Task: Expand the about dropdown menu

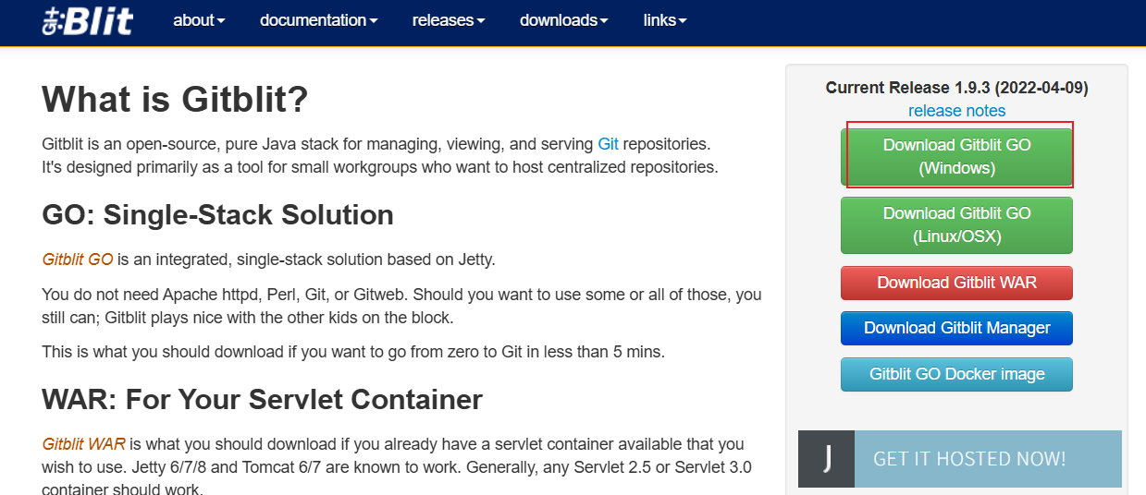Action: [199, 20]
